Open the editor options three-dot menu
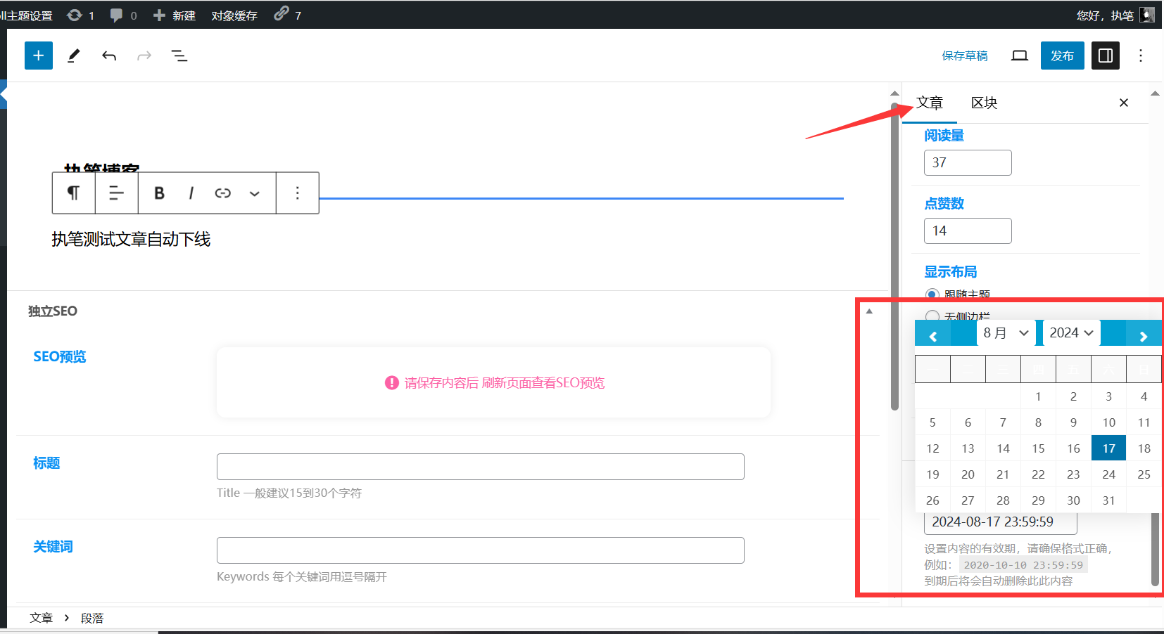 point(1141,56)
